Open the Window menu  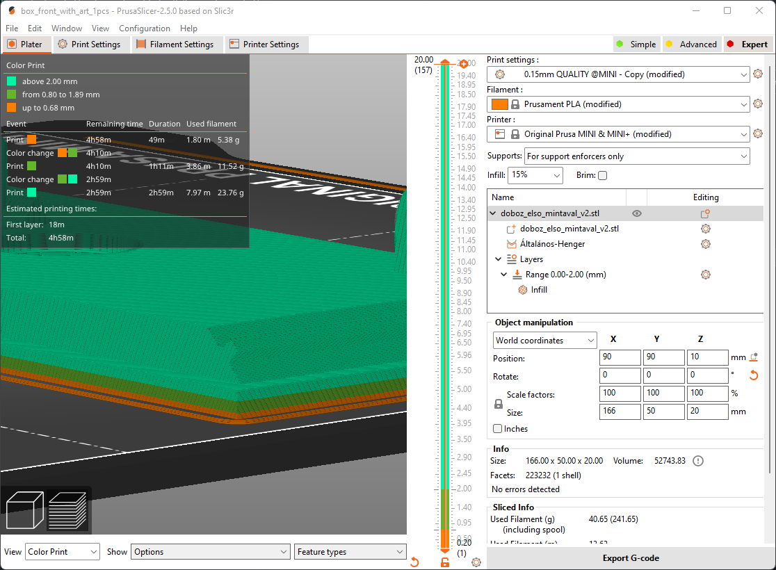point(67,28)
